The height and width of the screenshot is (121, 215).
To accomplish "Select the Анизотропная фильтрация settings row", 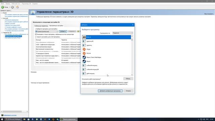I will click(58, 47).
